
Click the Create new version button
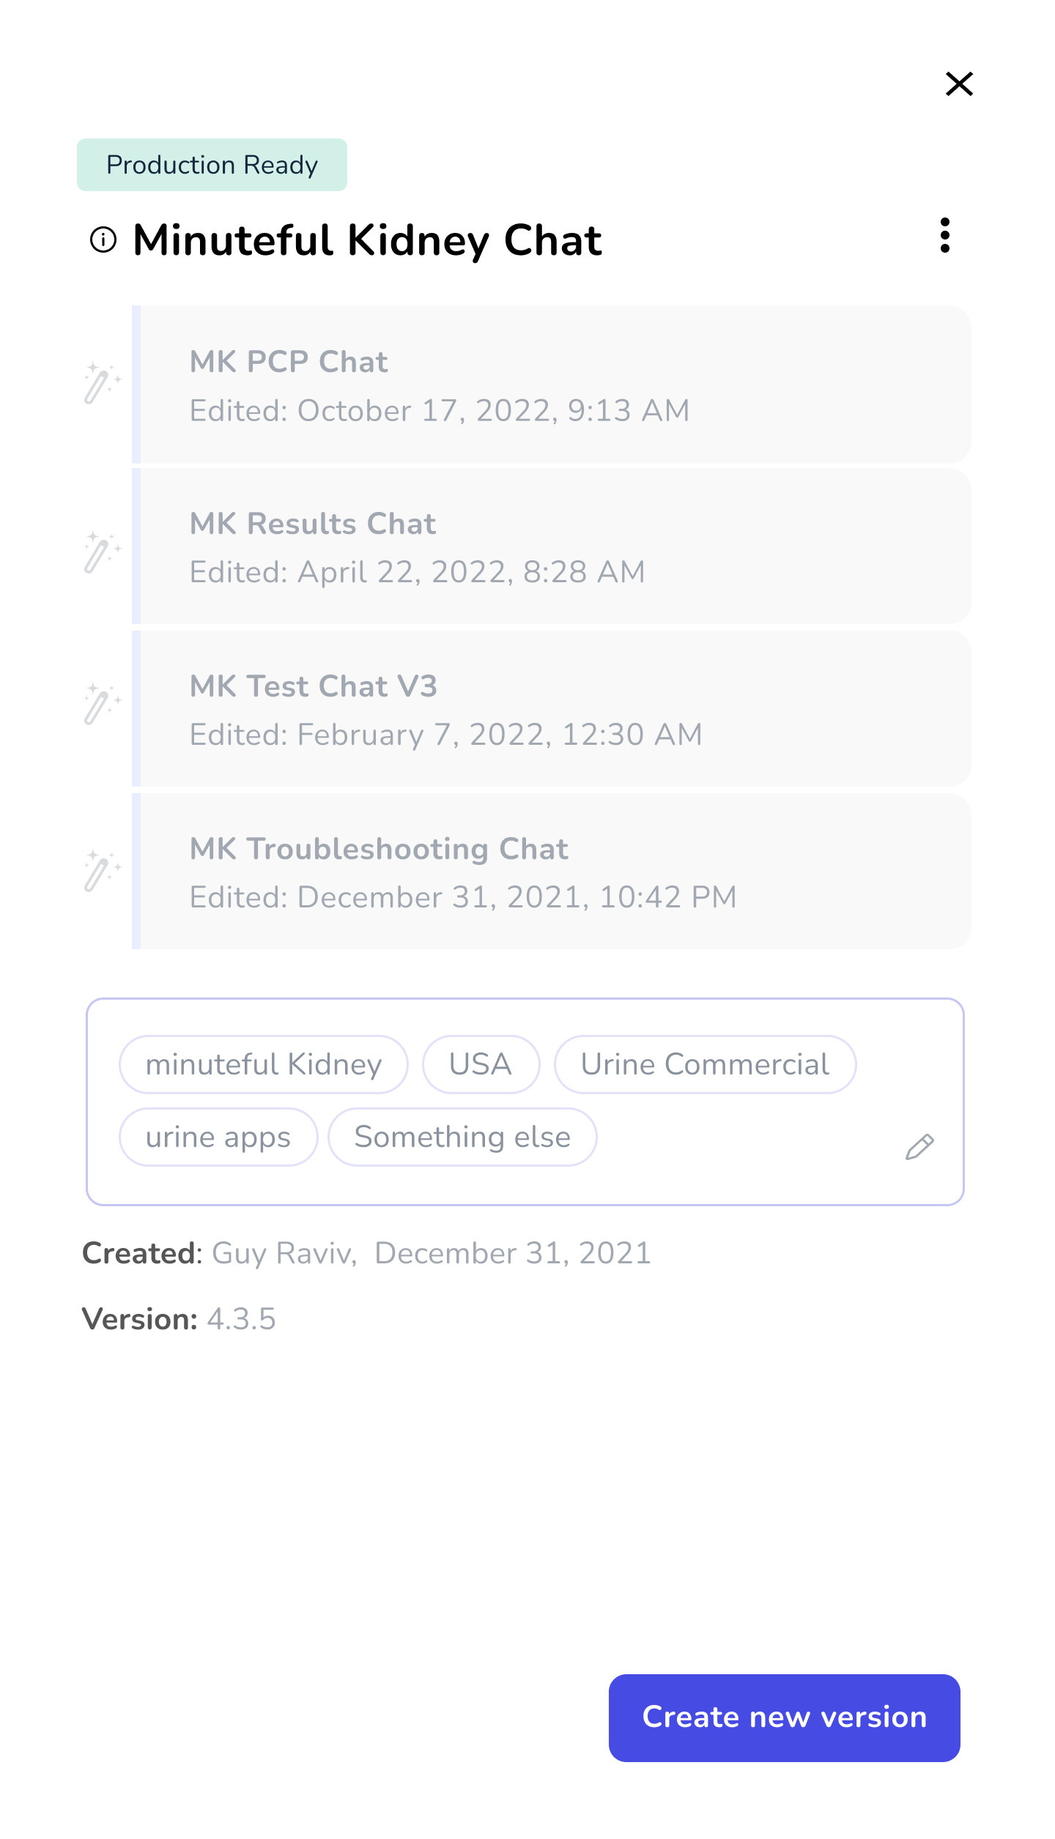(785, 1718)
